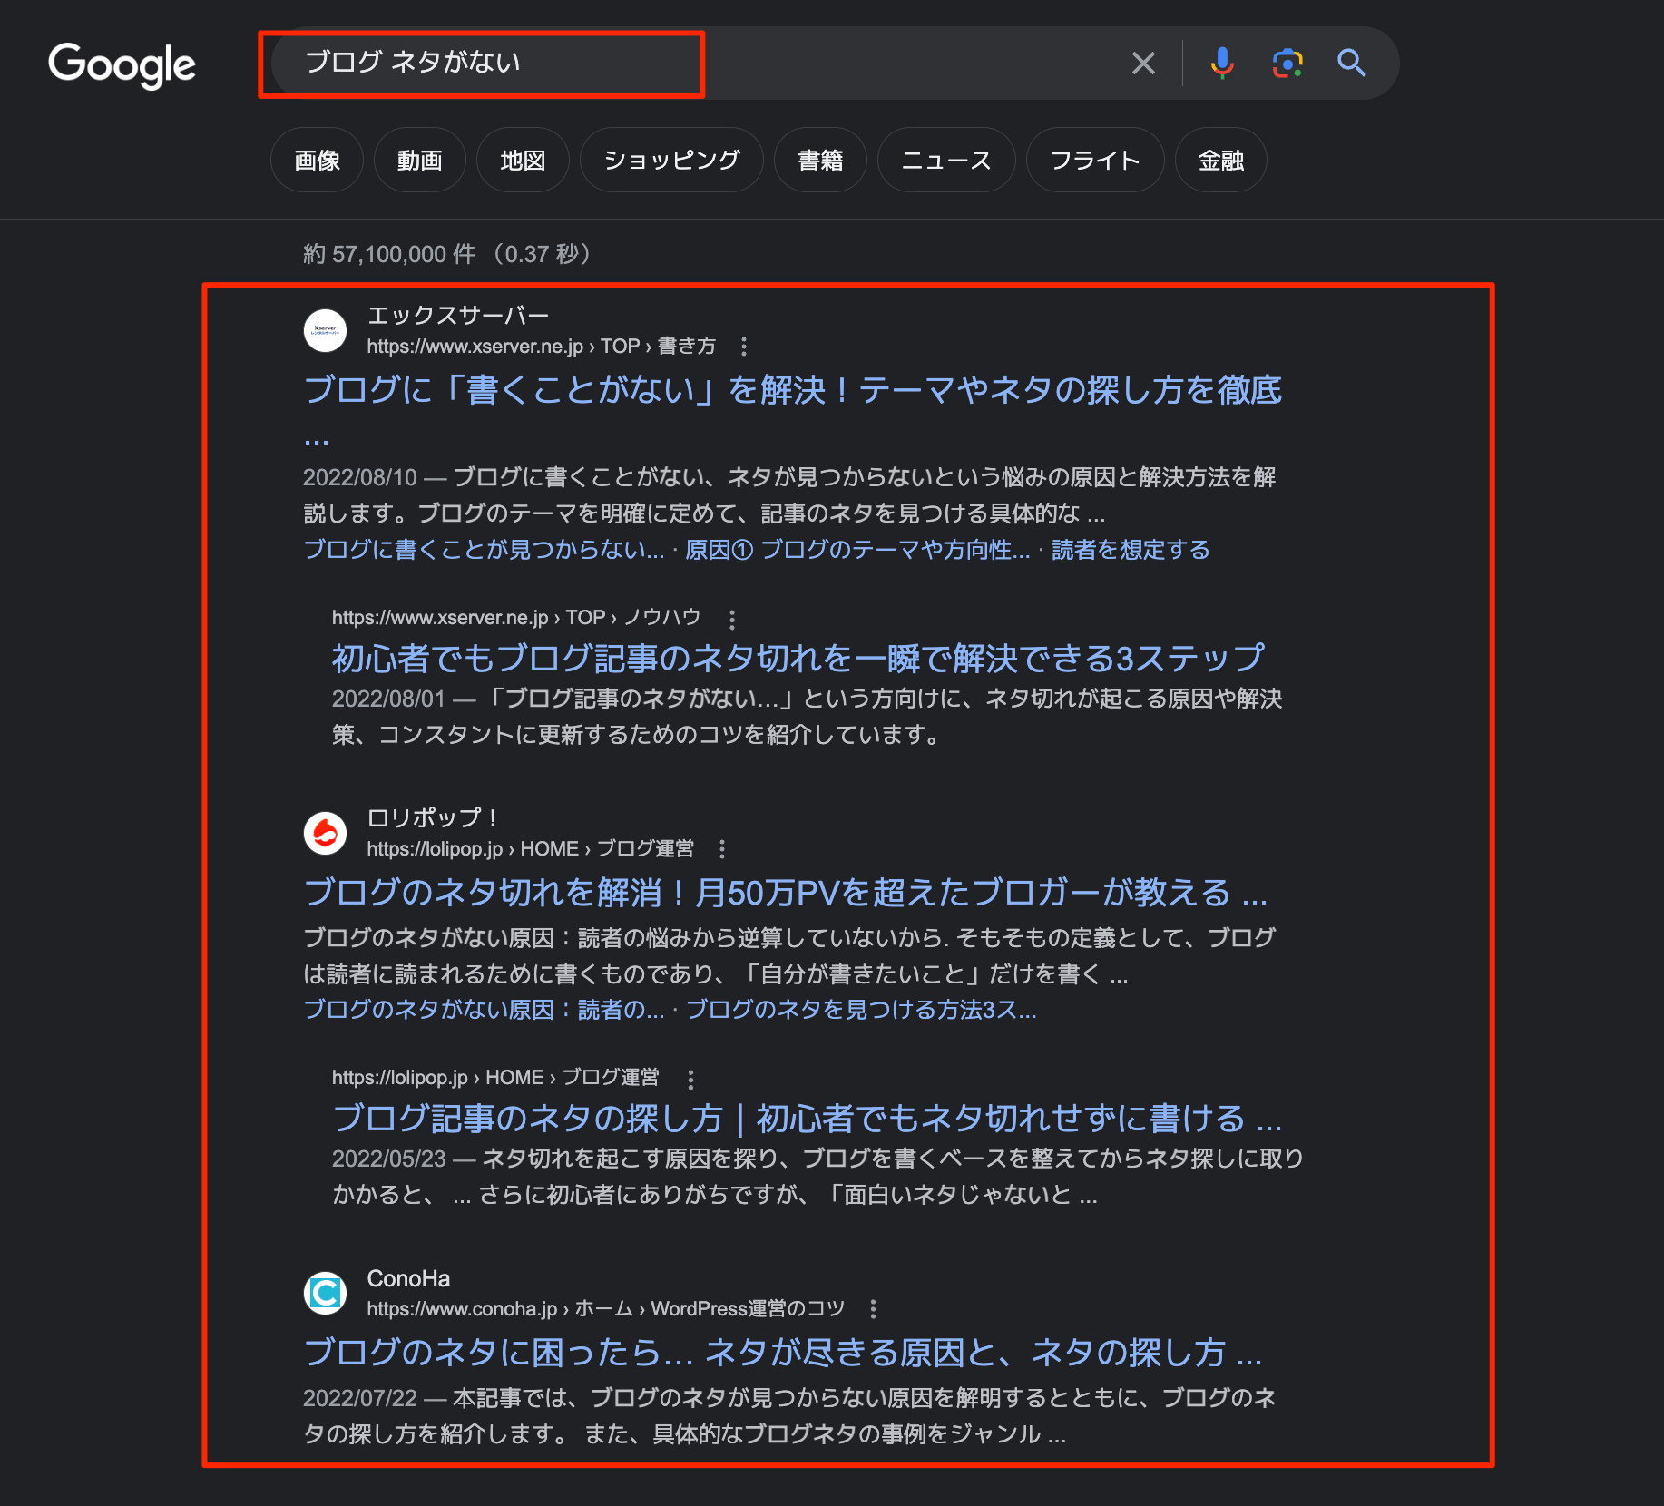1664x1506 pixels.
Task: Open sitelink ブログのネタがない原因：読者の...
Action: click(x=484, y=1010)
